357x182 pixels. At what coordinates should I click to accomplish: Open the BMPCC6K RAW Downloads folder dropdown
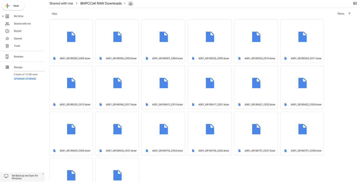click(124, 4)
